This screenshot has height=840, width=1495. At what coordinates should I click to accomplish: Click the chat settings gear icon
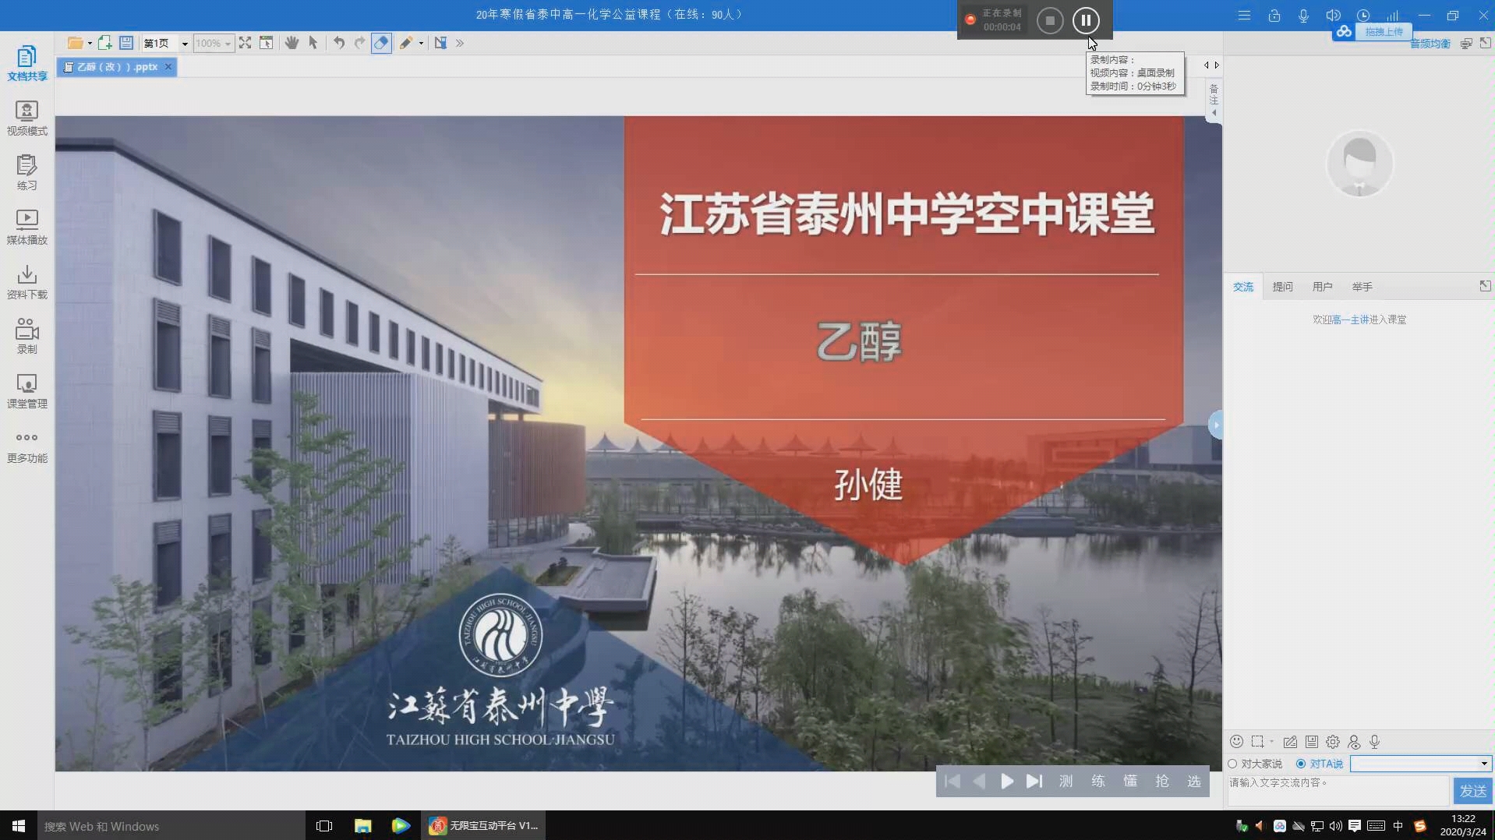(1333, 742)
